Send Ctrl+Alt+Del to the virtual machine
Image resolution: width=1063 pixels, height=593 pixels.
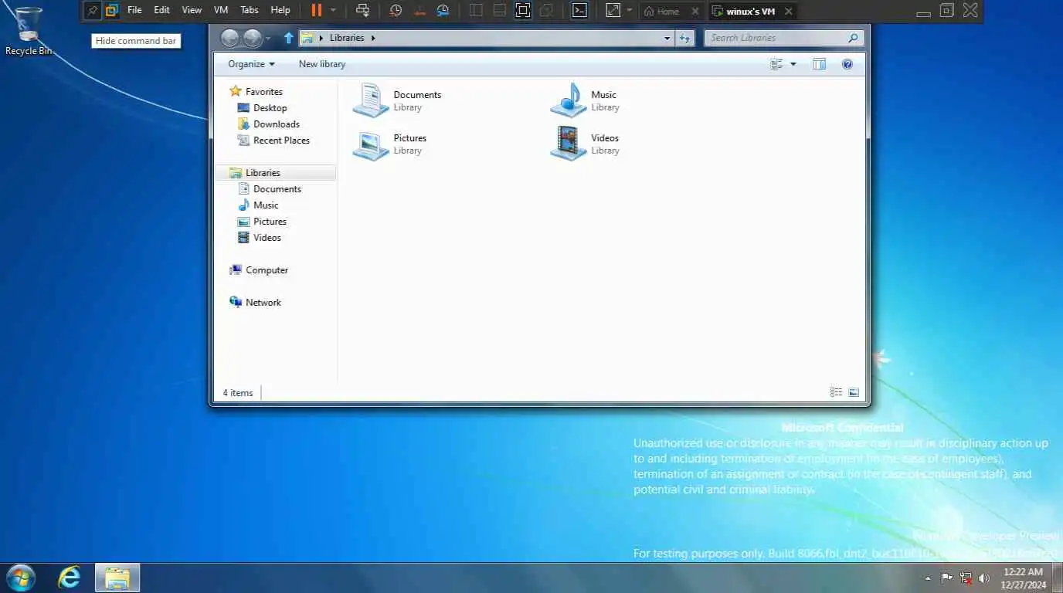click(x=362, y=11)
